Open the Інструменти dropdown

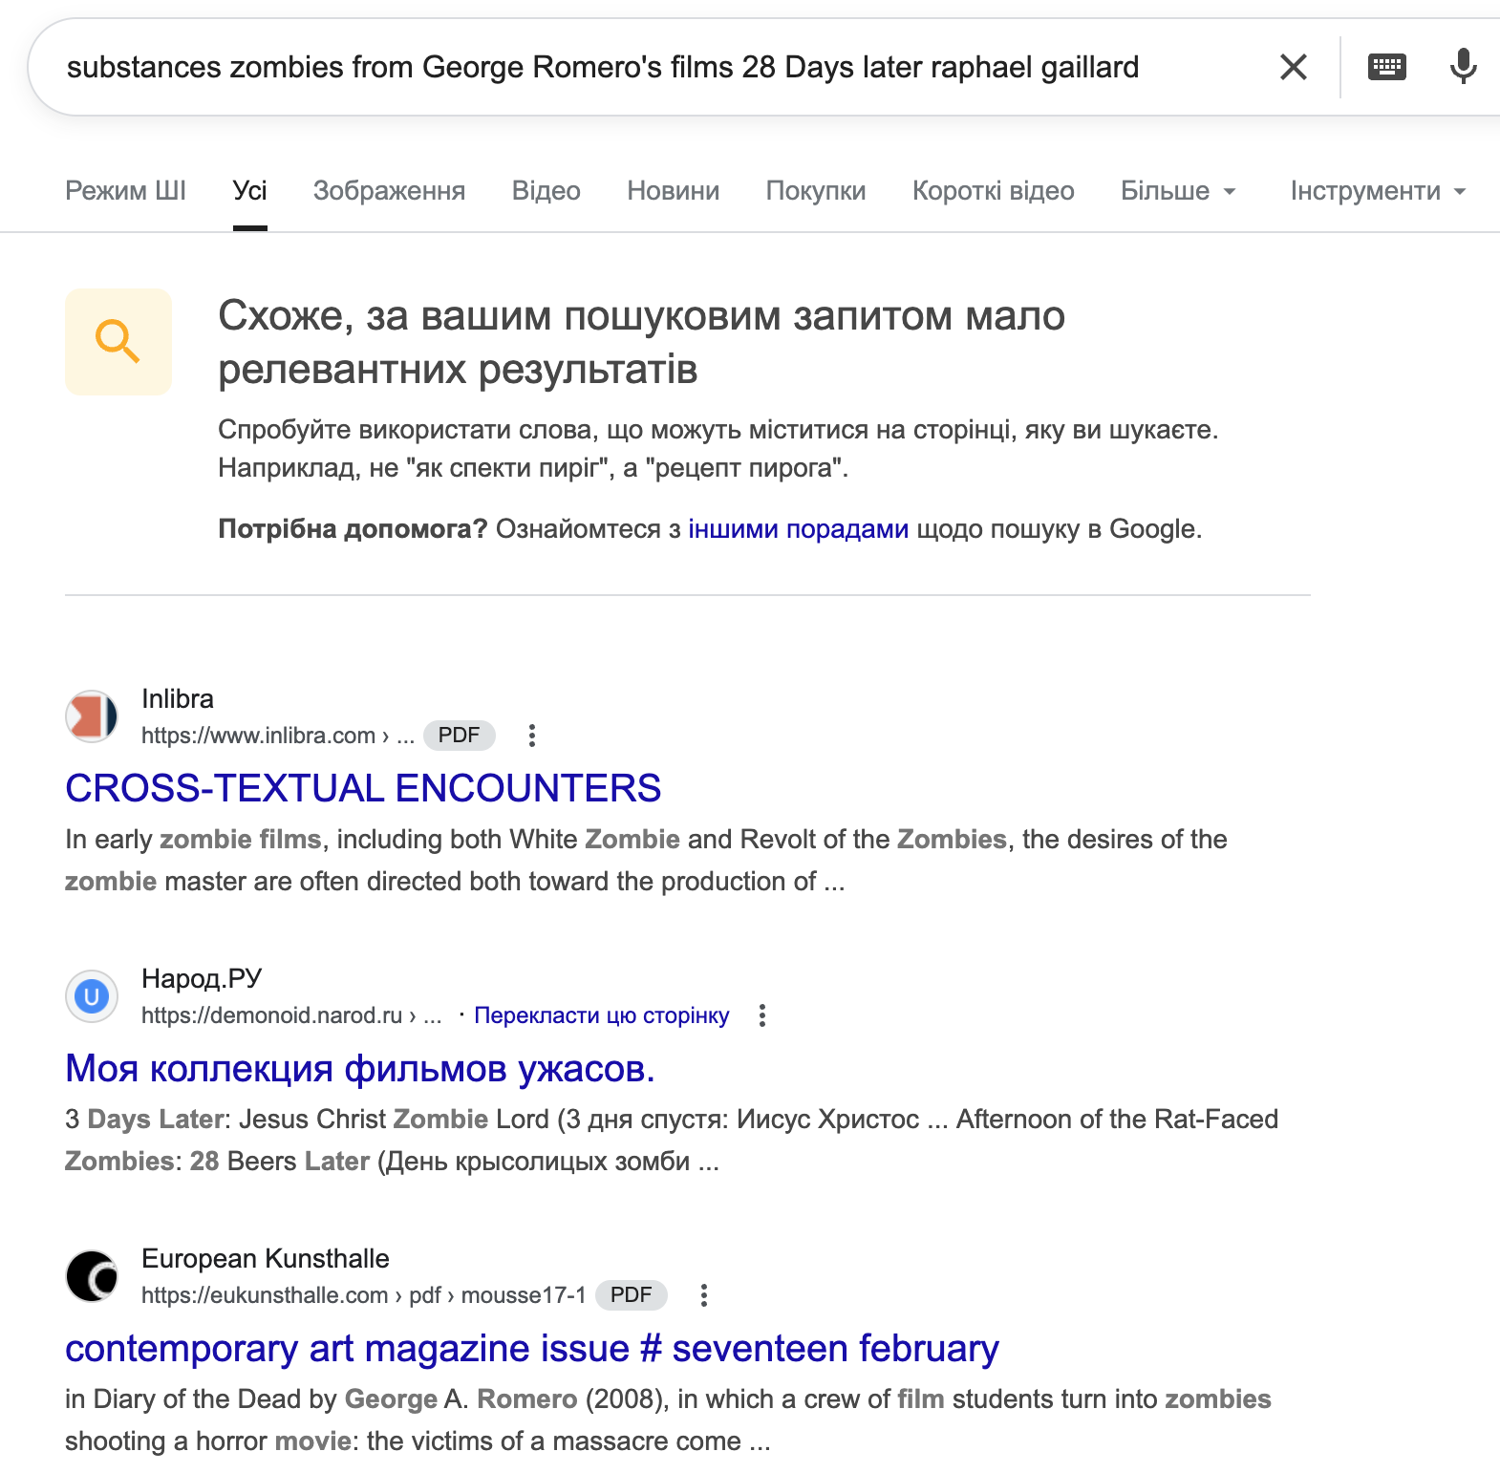[x=1377, y=191]
